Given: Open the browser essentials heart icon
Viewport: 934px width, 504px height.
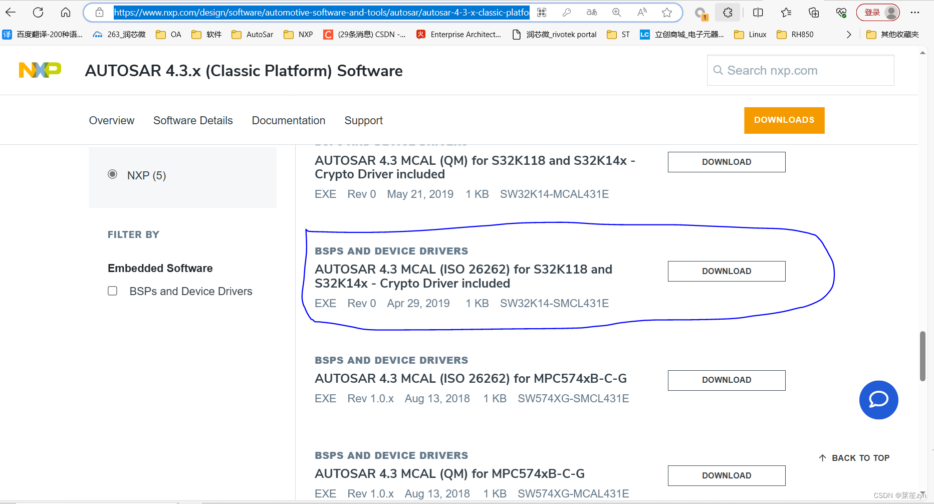Looking at the screenshot, I should 841,13.
